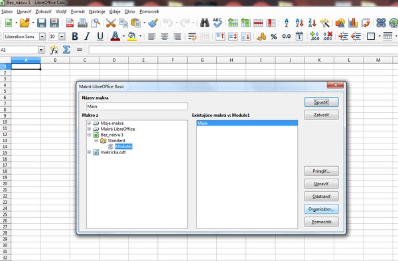Click the Print icon
This screenshot has width=398, height=261.
click(x=82, y=23)
